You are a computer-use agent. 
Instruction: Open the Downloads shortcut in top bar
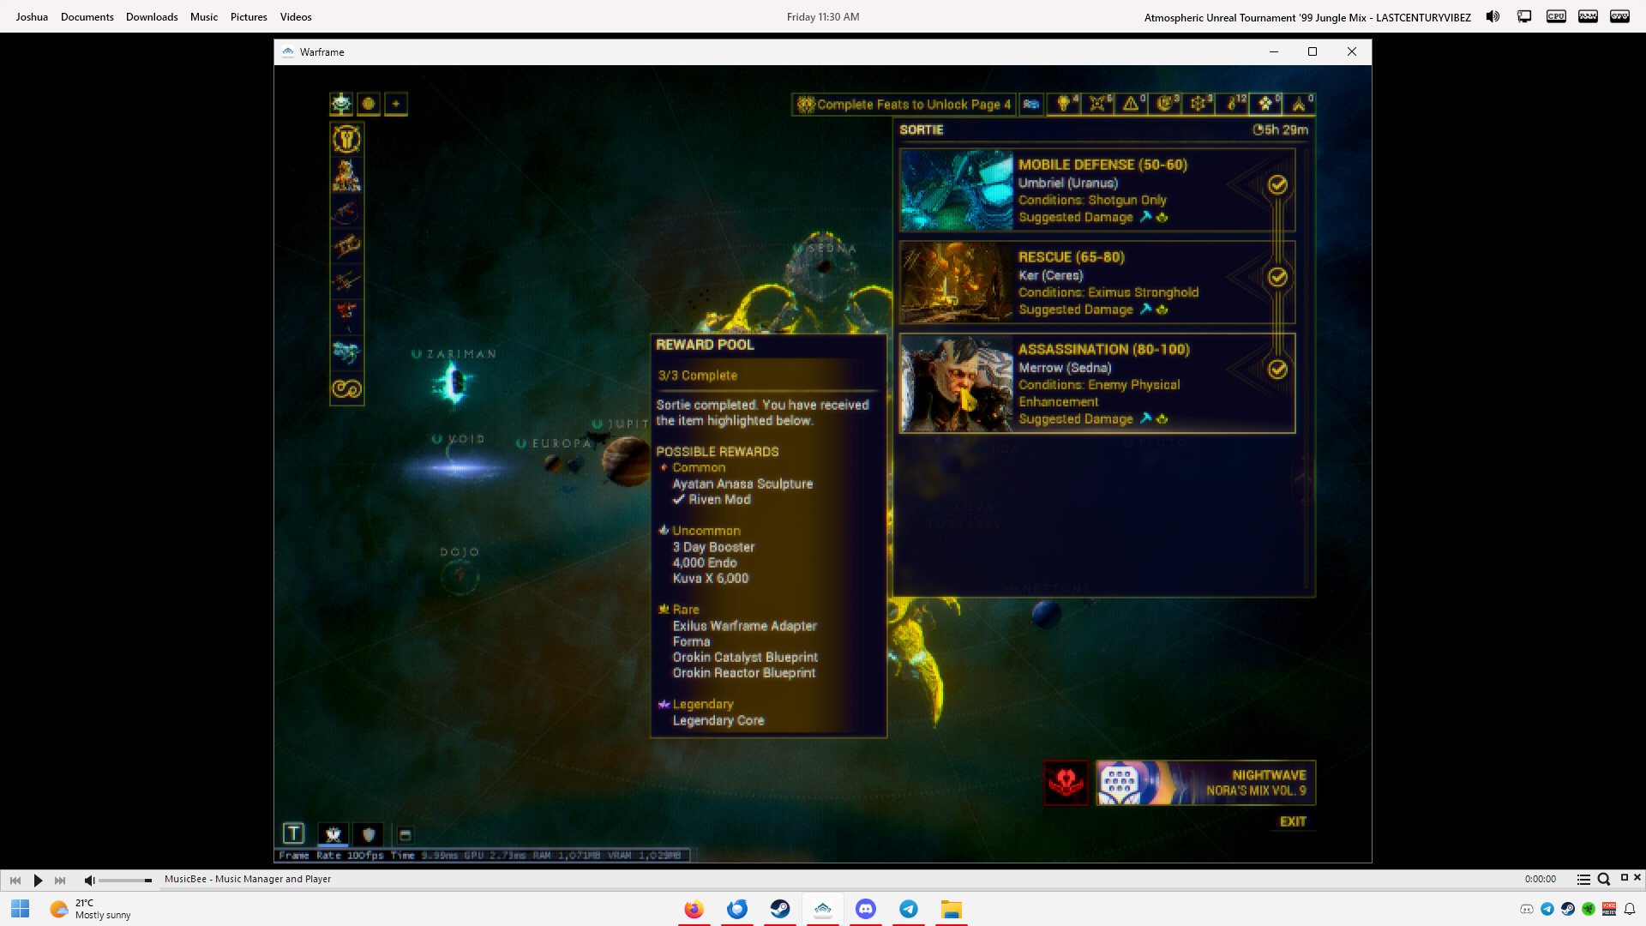click(152, 16)
